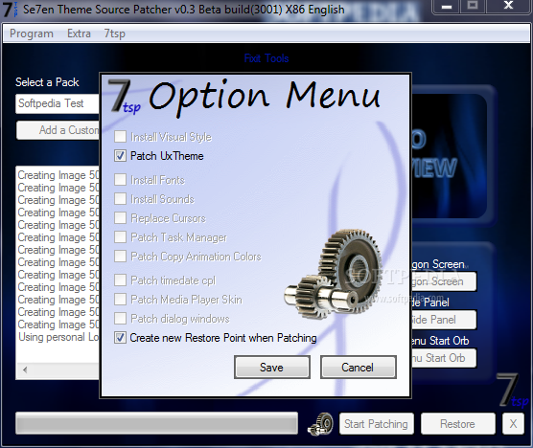Toggle Install Fonts checkbox

pos(120,180)
